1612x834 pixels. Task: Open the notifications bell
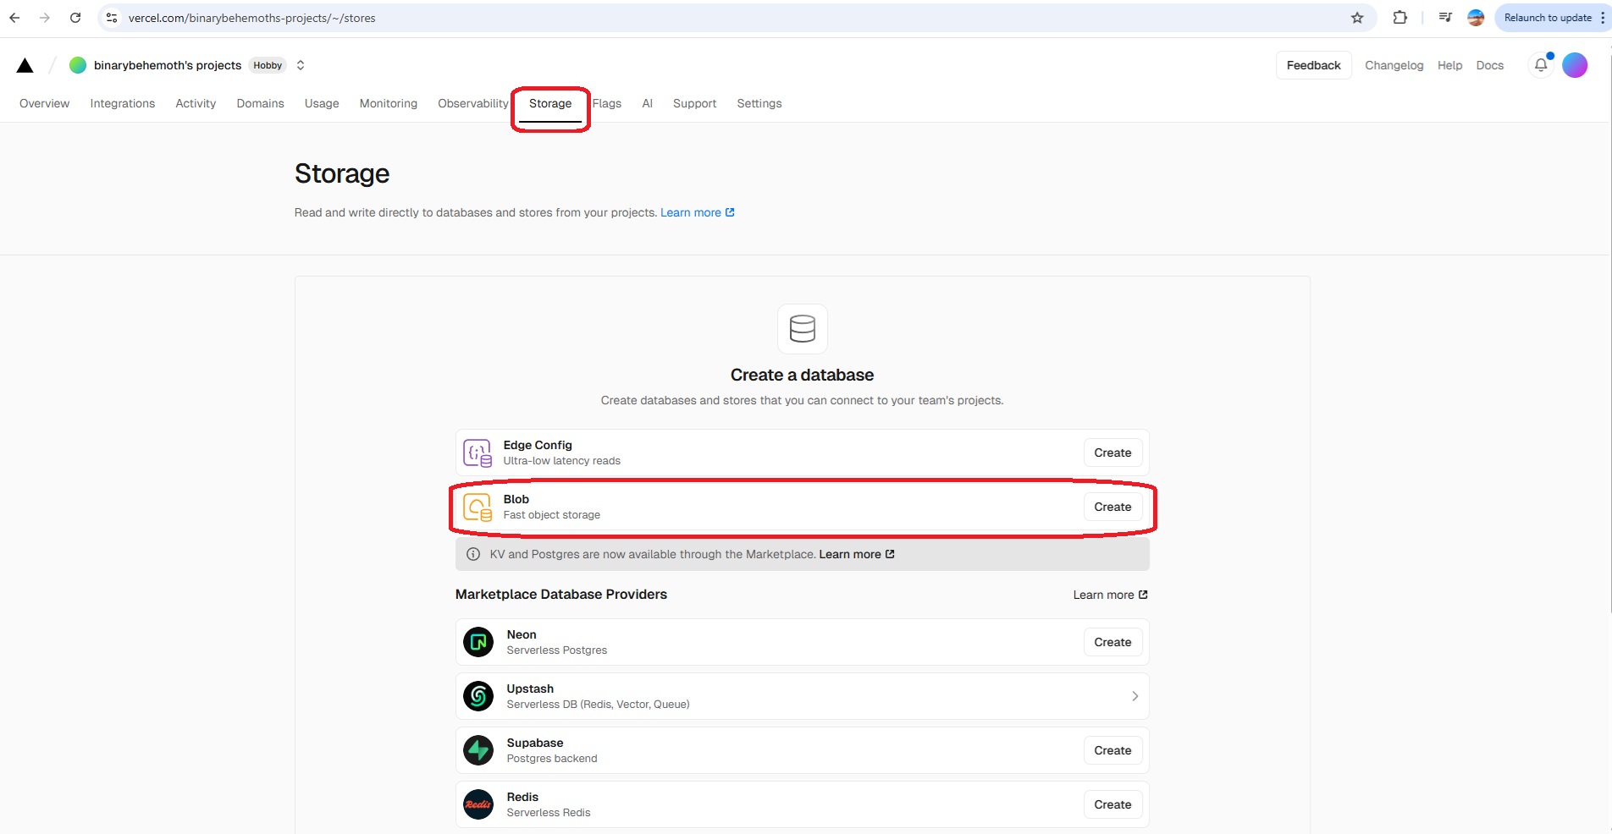(1541, 65)
